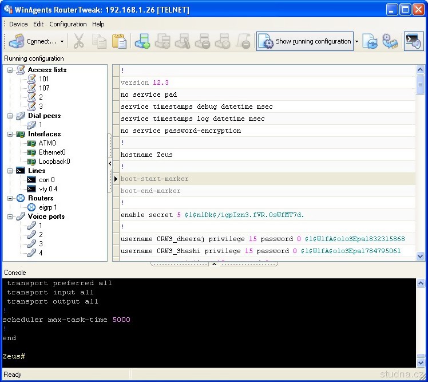The height and width of the screenshot is (382, 428).
Task: Click the Cut scissors icon
Action: click(x=78, y=41)
